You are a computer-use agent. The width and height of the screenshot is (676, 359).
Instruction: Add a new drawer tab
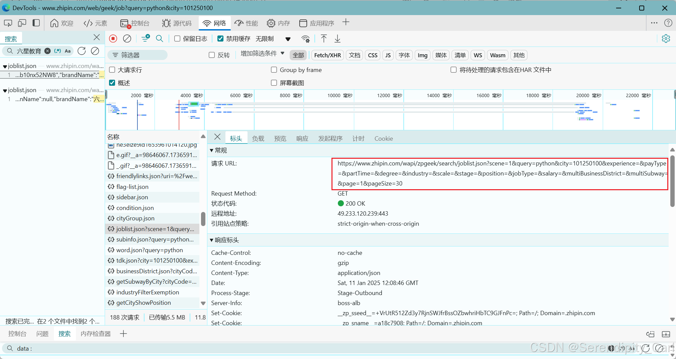[x=123, y=334]
